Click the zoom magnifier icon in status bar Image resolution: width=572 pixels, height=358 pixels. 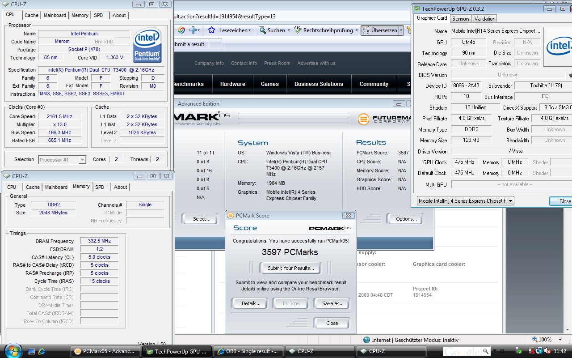tap(534, 340)
